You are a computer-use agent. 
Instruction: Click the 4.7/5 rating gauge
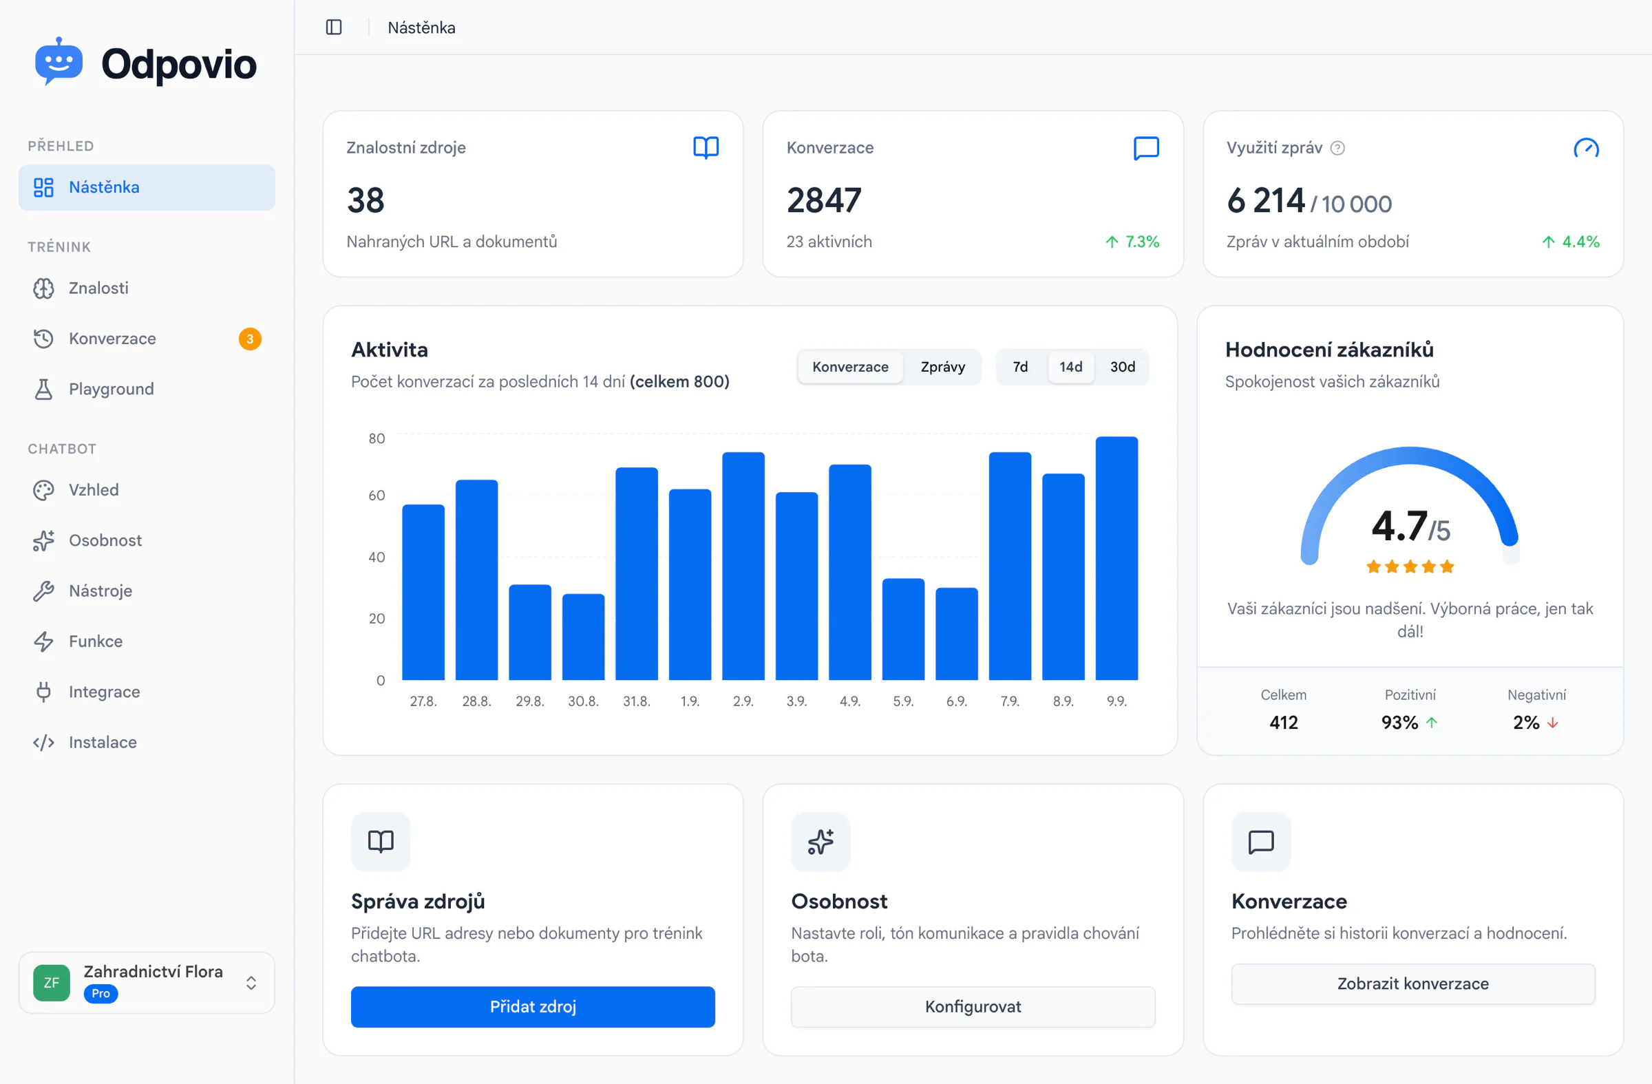[x=1410, y=510]
